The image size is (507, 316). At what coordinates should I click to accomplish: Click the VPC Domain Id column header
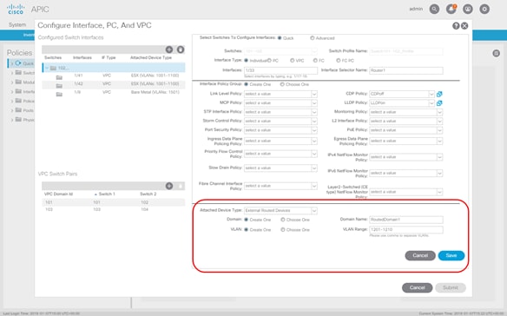[58, 194]
